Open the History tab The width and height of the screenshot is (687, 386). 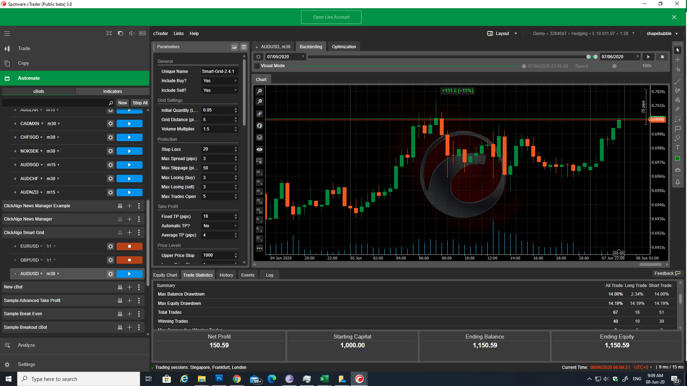click(226, 275)
